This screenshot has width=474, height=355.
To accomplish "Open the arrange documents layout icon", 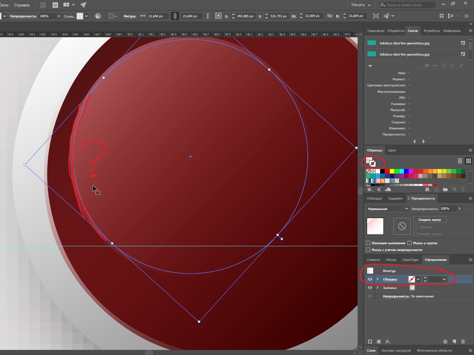I will pos(69,5).
